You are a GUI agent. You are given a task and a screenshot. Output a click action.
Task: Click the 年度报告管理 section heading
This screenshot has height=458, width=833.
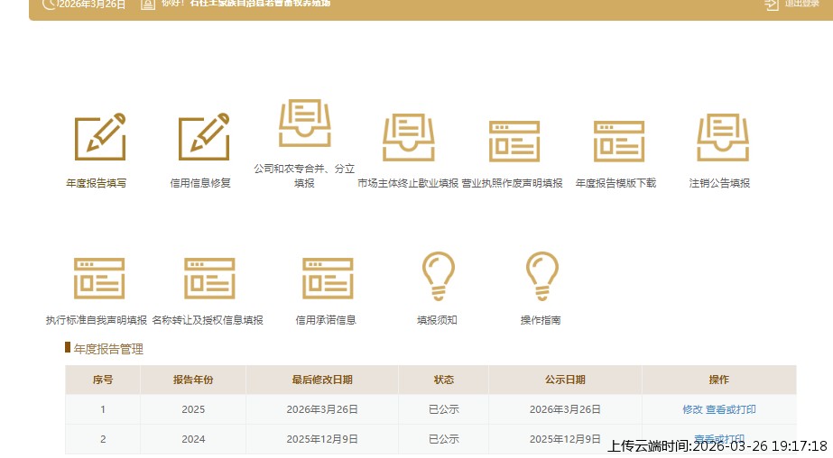[x=108, y=349]
